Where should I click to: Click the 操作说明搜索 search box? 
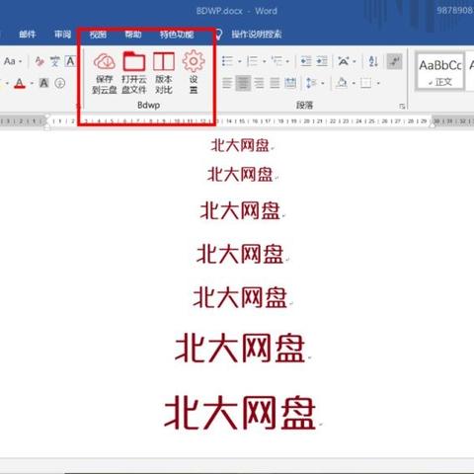(257, 35)
